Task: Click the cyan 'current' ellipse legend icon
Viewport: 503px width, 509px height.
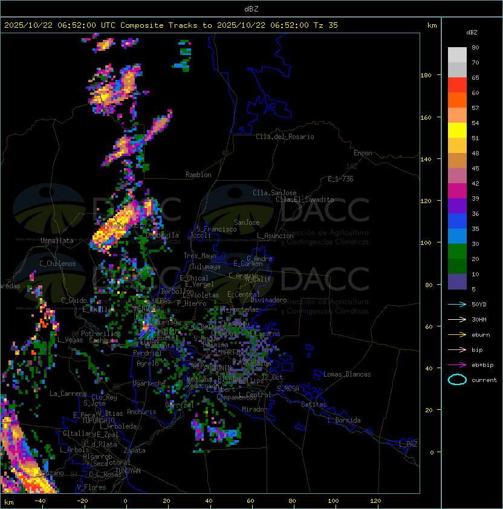Action: pyautogui.click(x=457, y=380)
